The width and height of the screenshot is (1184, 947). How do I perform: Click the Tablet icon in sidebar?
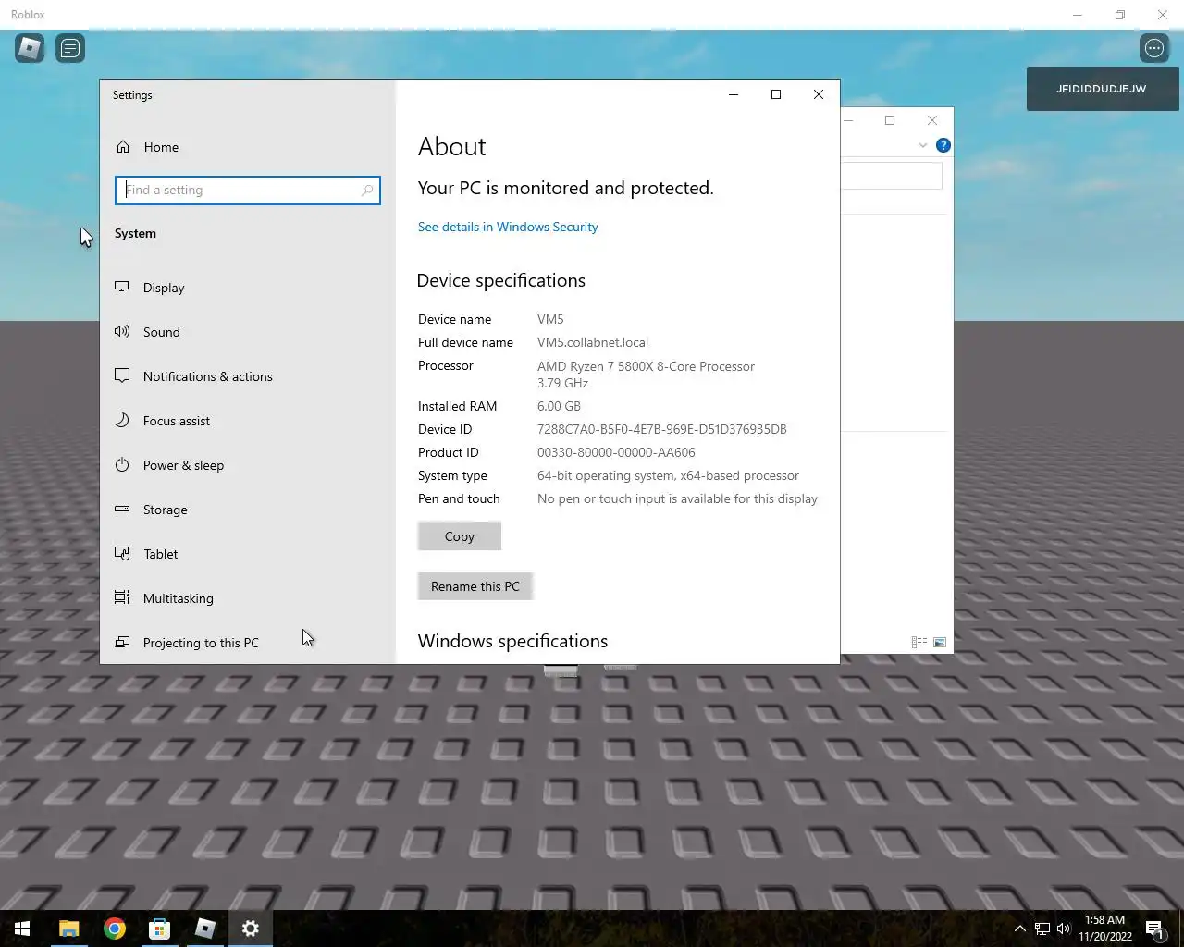122,553
